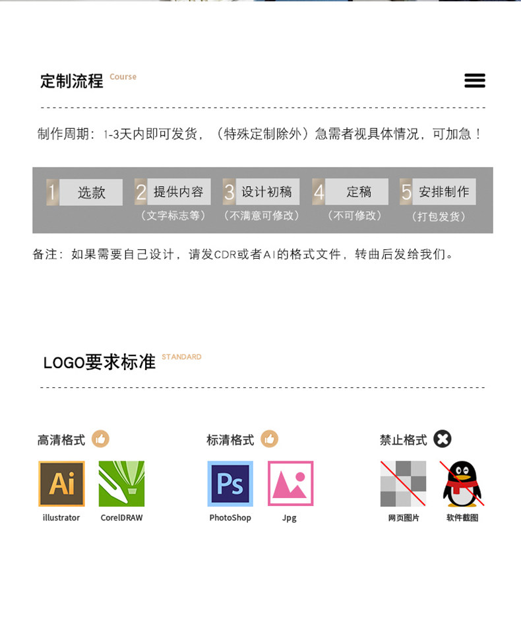Select step 2 提供内容 box
Screen dimensions: 521x638
pyautogui.click(x=173, y=191)
